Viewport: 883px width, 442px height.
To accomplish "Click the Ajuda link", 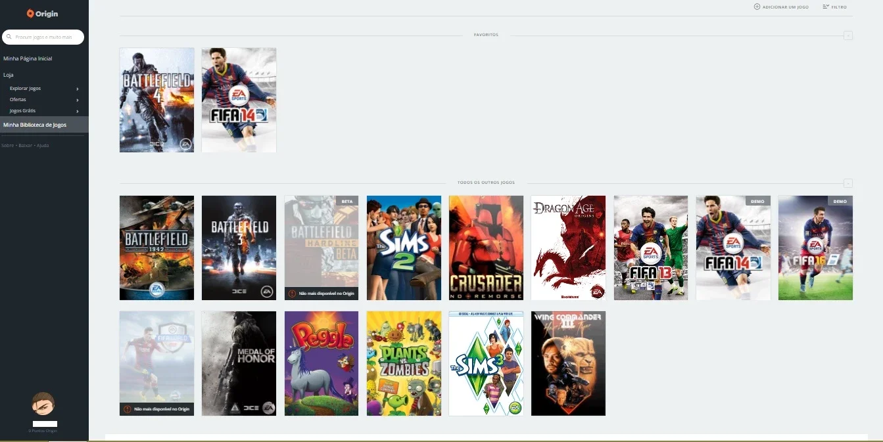I will [x=43, y=145].
